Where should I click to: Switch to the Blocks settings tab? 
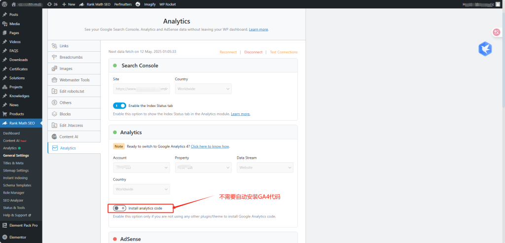click(x=74, y=114)
